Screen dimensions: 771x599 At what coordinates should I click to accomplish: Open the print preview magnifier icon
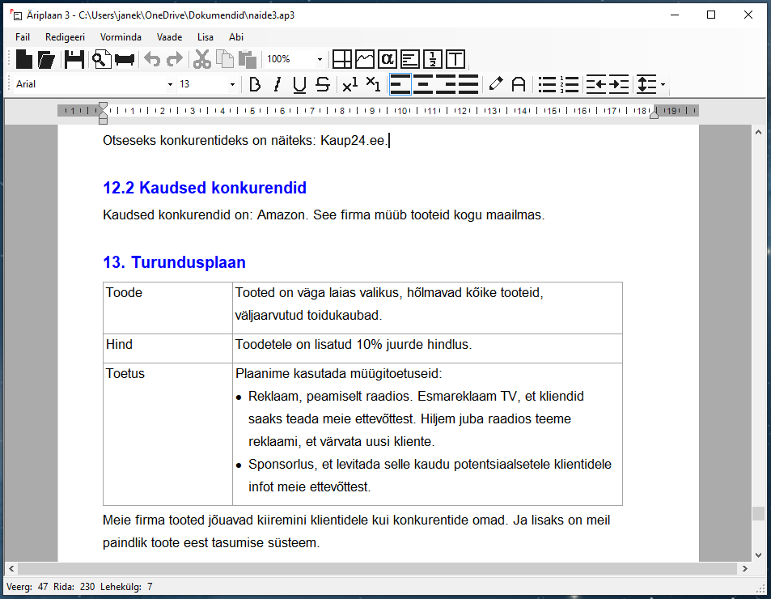(x=100, y=59)
